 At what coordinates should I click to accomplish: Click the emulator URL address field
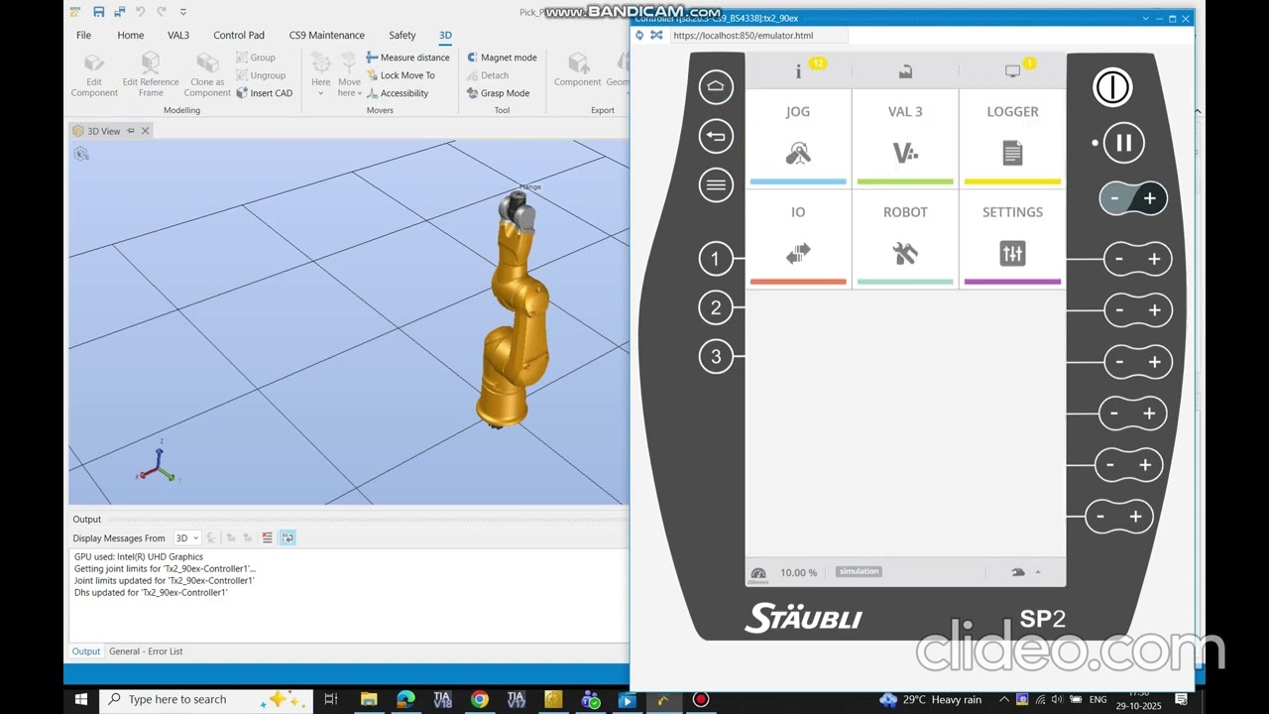pyautogui.click(x=758, y=36)
